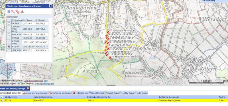
Task: Export results to Excel
Action: (x=113, y=93)
